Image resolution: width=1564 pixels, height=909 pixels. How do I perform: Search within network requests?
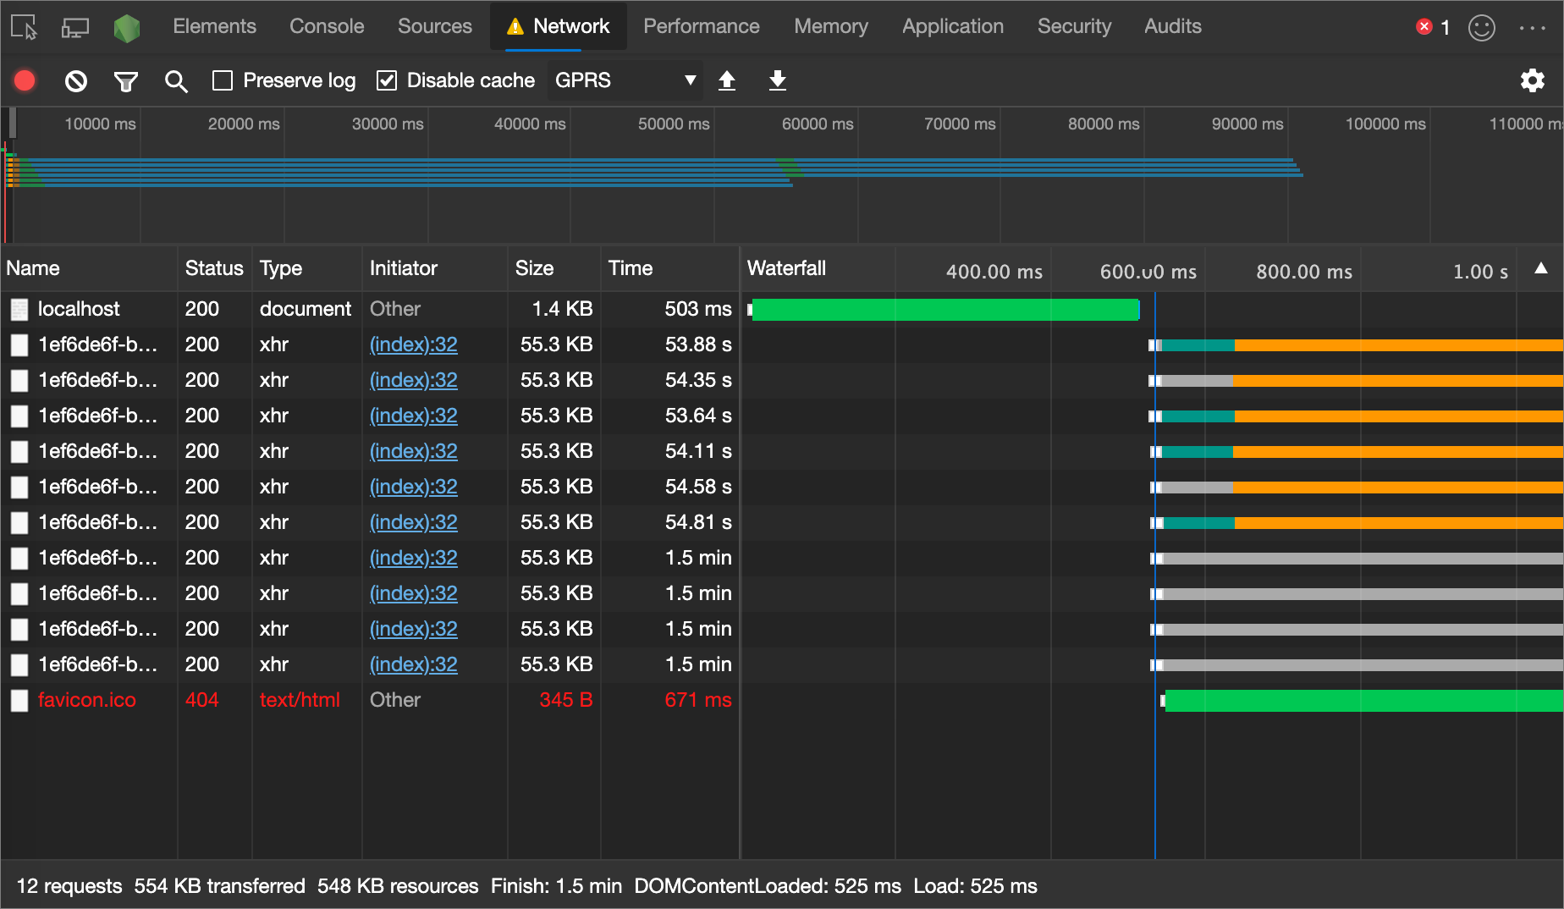pyautogui.click(x=176, y=80)
